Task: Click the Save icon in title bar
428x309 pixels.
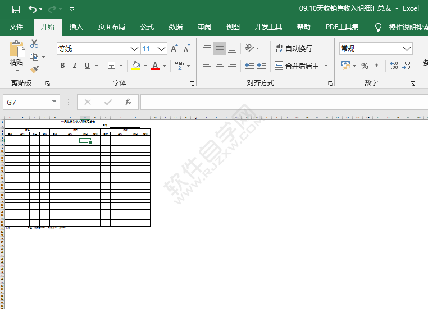Action: click(x=16, y=9)
